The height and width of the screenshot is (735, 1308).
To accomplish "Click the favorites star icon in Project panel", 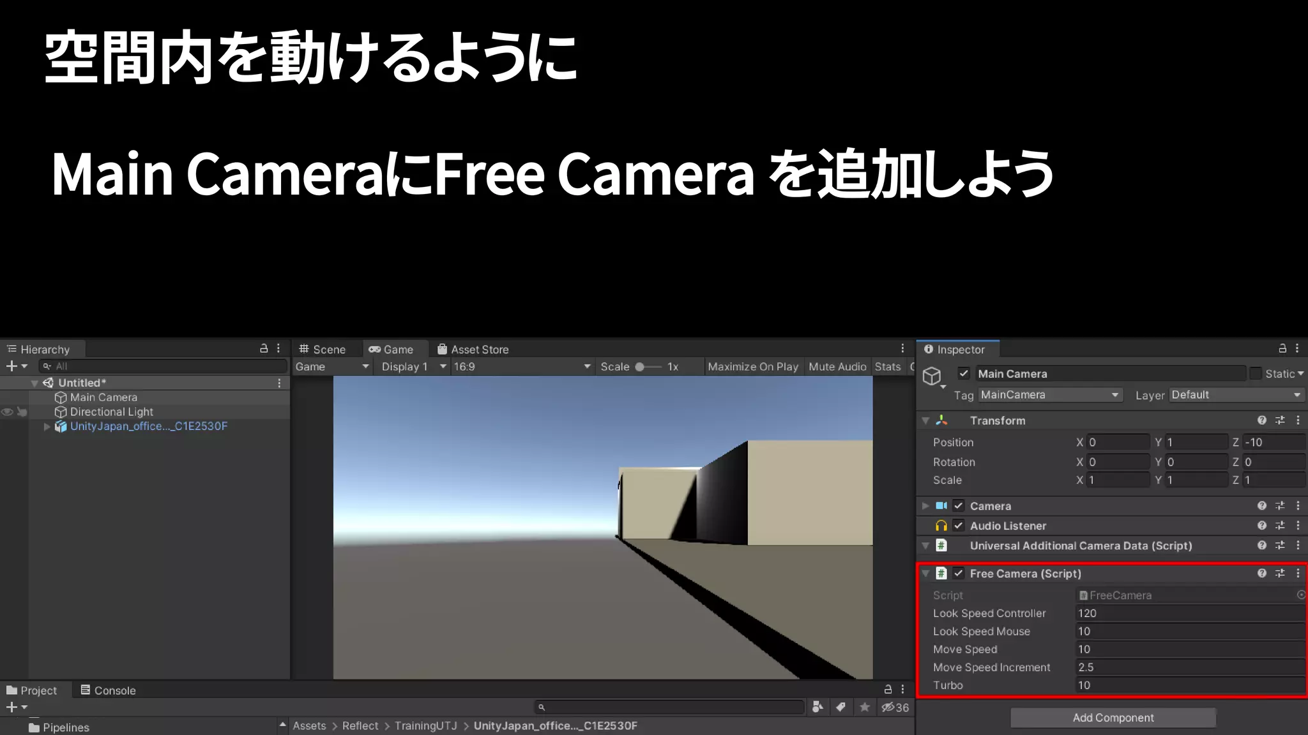I will click(x=865, y=707).
